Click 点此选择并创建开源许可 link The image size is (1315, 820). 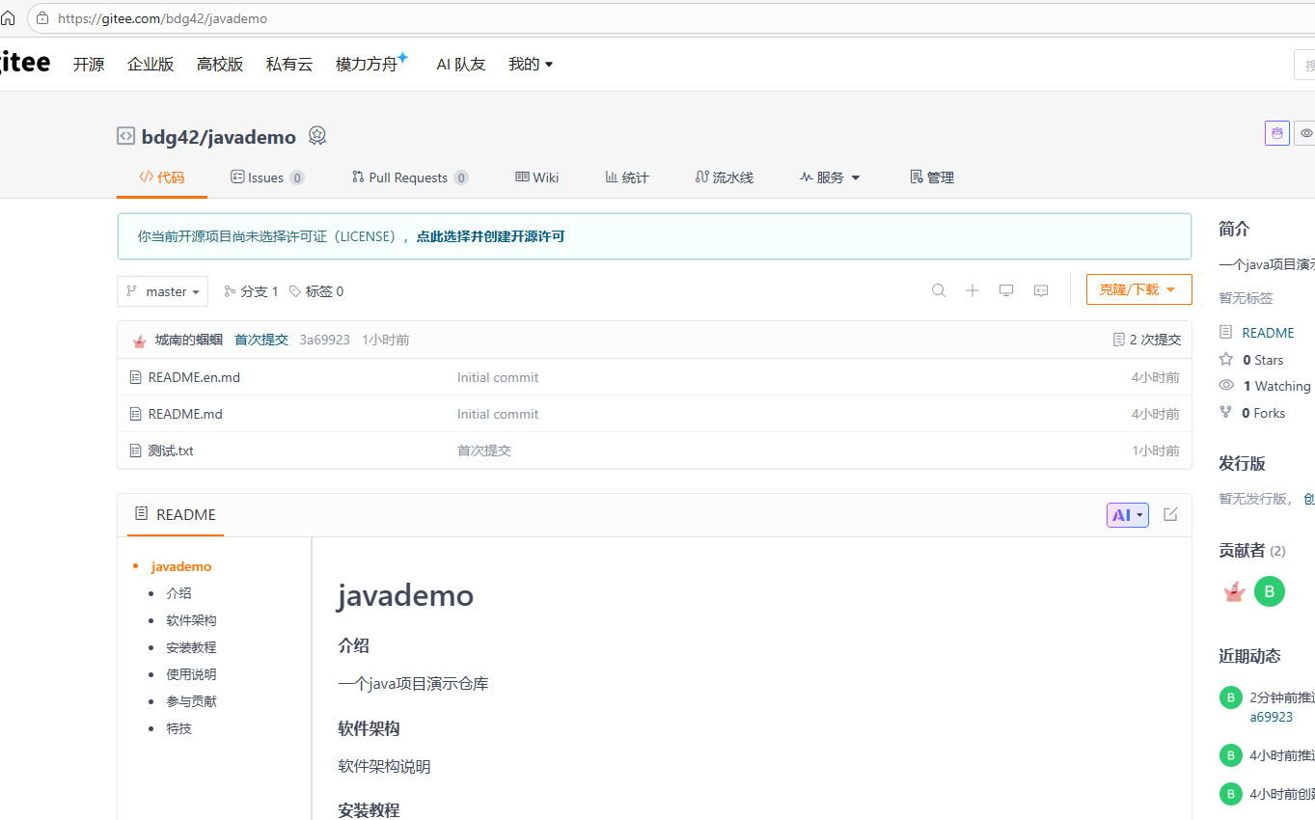point(490,236)
